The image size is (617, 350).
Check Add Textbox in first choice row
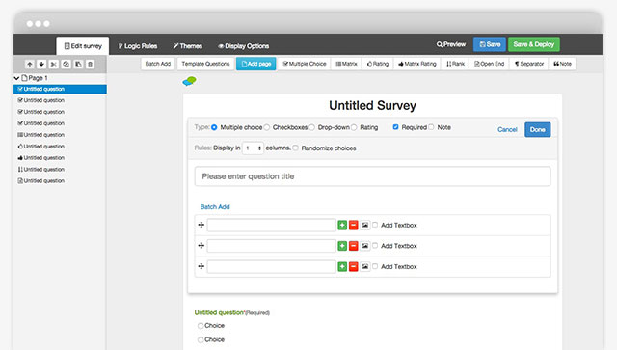click(x=375, y=225)
